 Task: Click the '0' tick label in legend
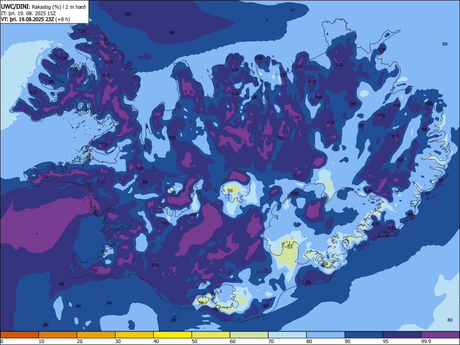coord(2,341)
